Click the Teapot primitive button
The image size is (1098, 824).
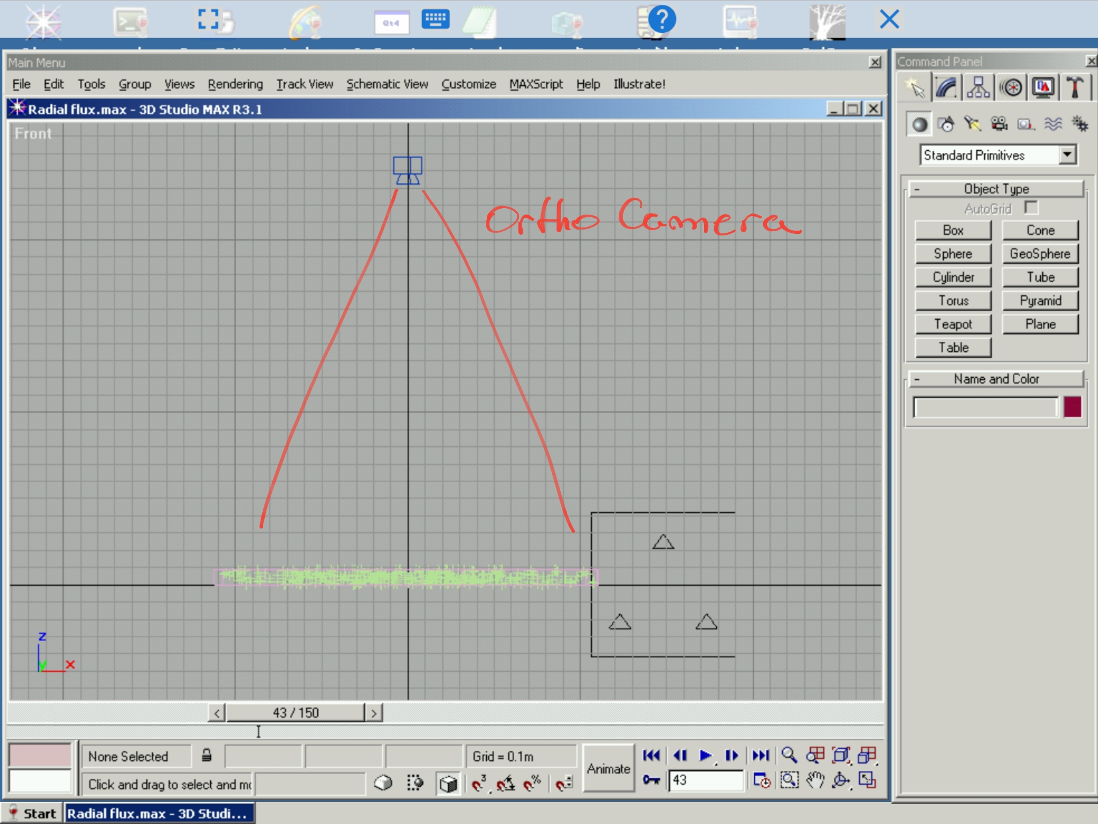click(x=953, y=324)
